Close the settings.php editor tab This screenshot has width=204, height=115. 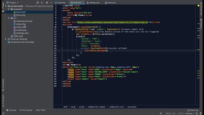click(x=101, y=3)
